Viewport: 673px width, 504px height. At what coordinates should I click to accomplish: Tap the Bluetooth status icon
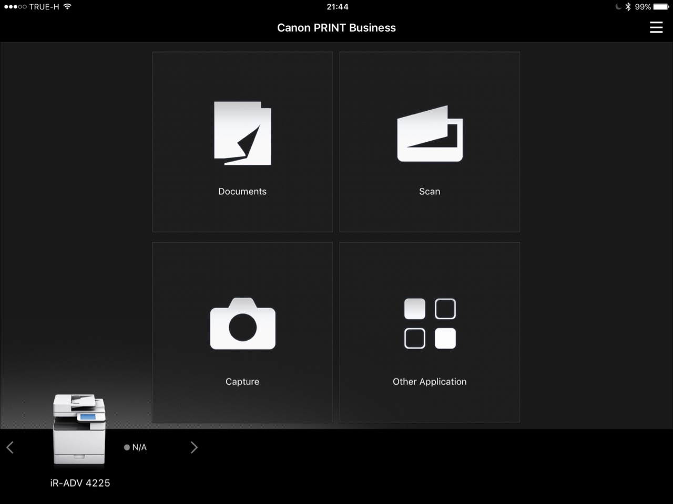point(628,7)
